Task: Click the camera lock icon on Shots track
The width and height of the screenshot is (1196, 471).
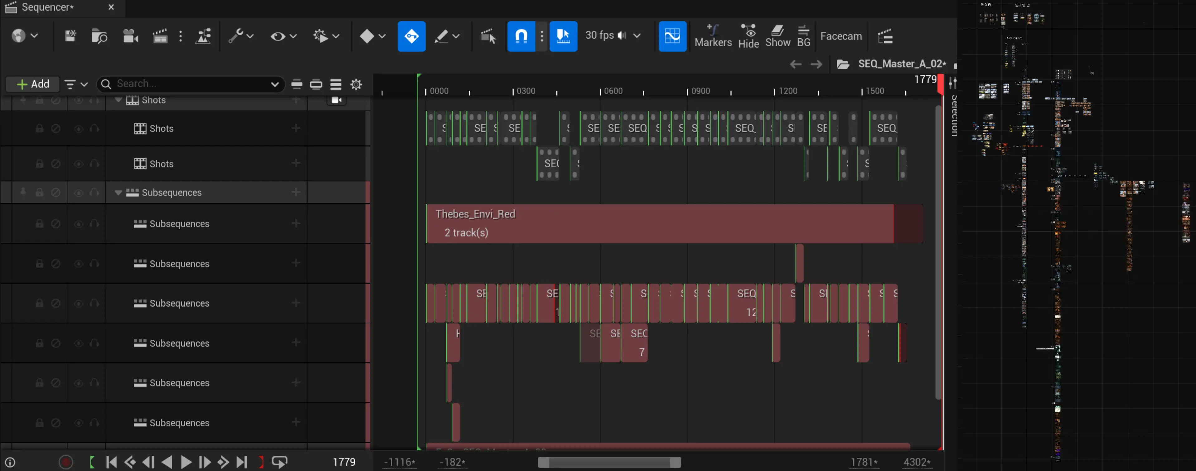Action: click(337, 100)
